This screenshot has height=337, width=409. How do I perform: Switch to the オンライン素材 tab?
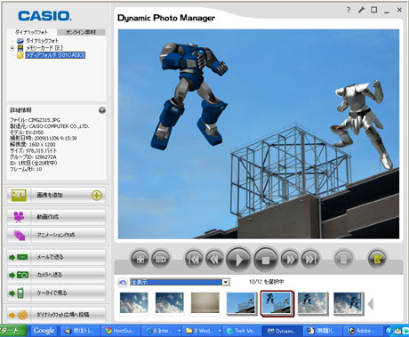click(81, 32)
